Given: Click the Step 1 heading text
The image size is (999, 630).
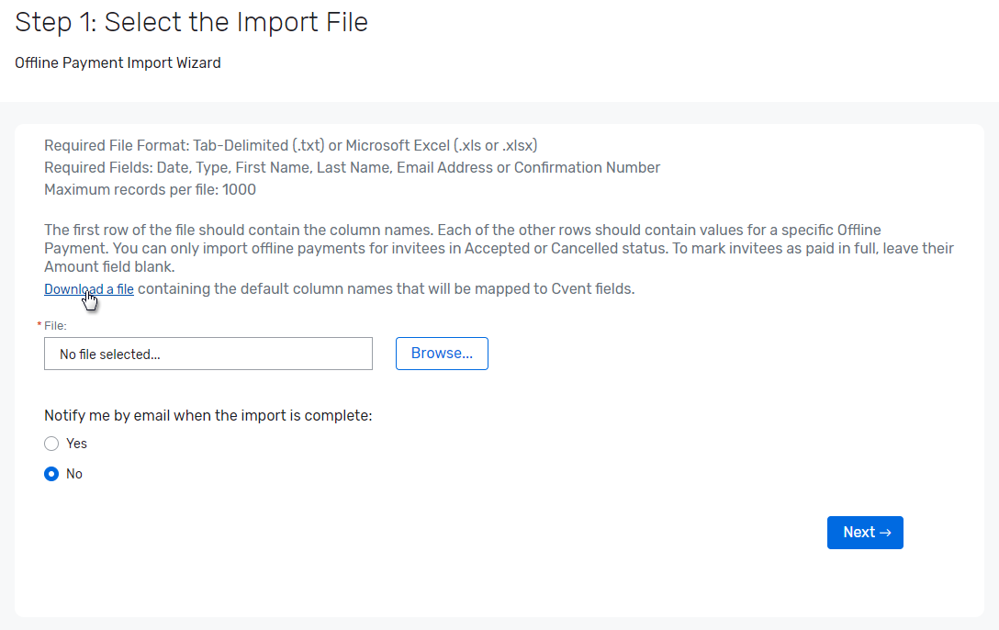Looking at the screenshot, I should coord(191,21).
